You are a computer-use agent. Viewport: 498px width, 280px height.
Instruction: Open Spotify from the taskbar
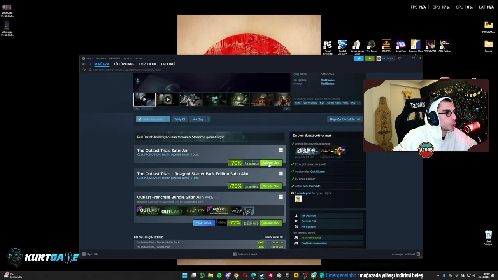[x=219, y=275]
